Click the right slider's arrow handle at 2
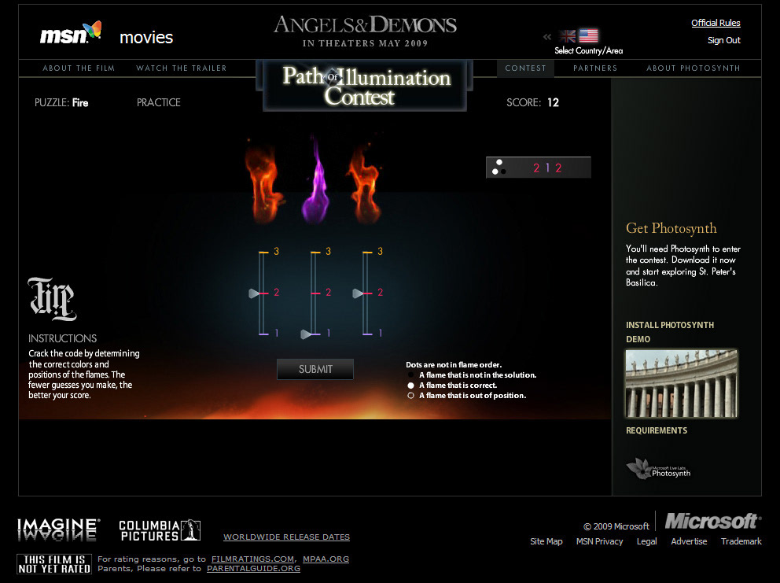The height and width of the screenshot is (583, 780). [x=359, y=293]
